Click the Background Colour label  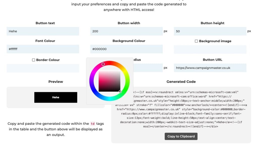[x=129, y=41]
